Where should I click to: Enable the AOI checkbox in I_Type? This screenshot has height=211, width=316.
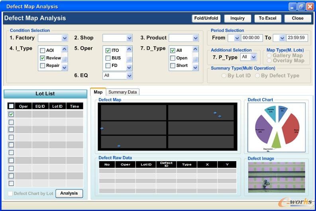(43, 51)
